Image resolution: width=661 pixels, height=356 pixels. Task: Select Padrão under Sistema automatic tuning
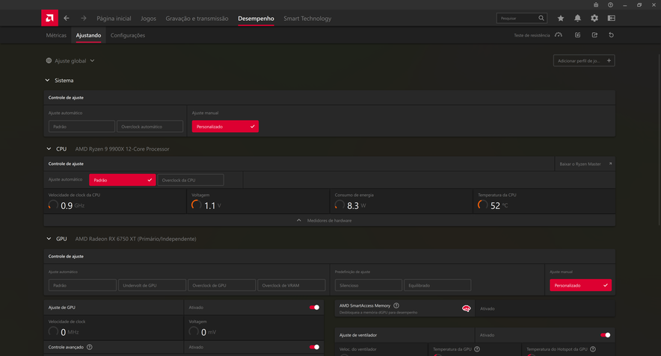(x=82, y=126)
